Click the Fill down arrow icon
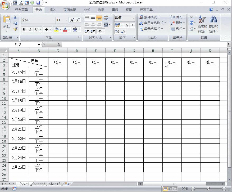This screenshot has width=232, height=192. tap(191, 23)
